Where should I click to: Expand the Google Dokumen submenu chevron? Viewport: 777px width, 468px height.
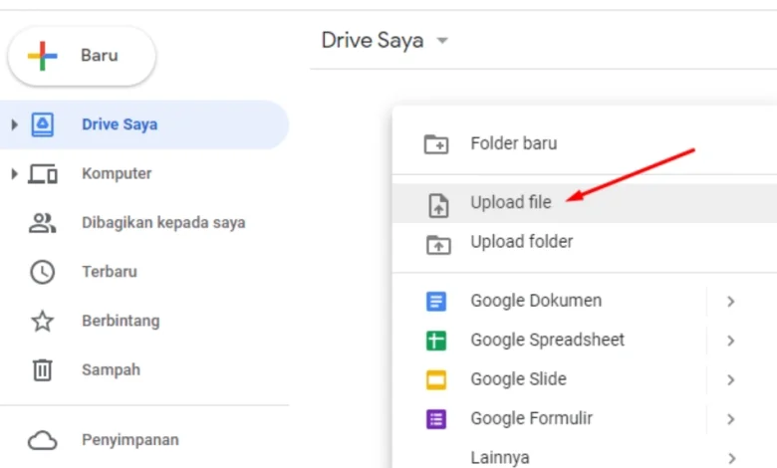730,301
